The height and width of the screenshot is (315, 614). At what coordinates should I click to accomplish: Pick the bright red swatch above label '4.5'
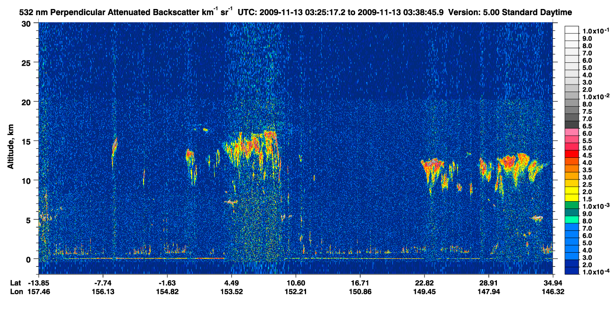coord(572,153)
